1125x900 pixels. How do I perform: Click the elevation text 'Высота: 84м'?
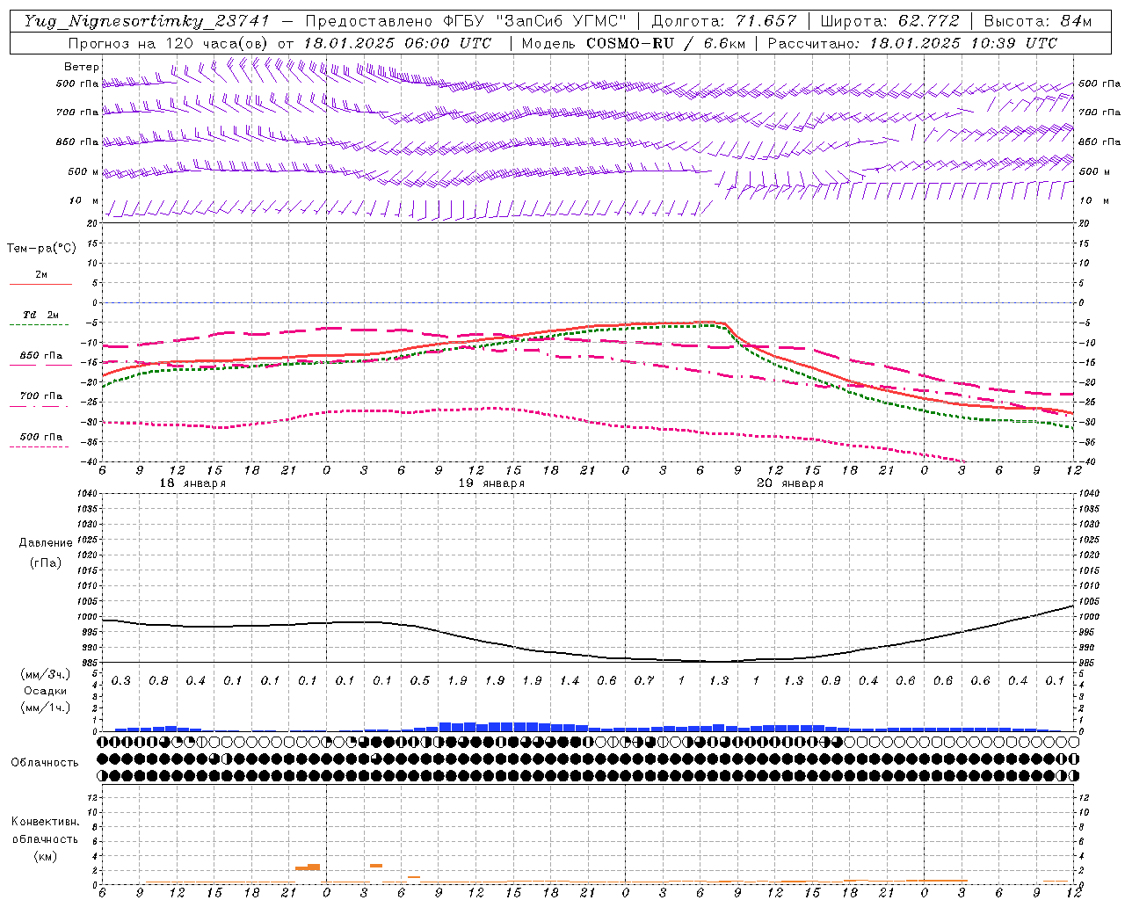tap(1038, 21)
